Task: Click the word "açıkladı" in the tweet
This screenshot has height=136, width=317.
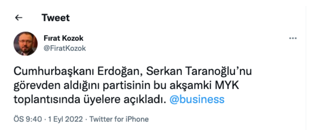Action: (x=144, y=100)
